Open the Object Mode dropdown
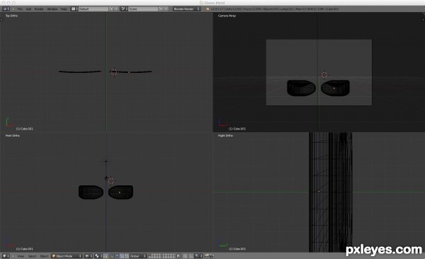Image resolution: width=425 pixels, height=259 pixels. pos(67,255)
